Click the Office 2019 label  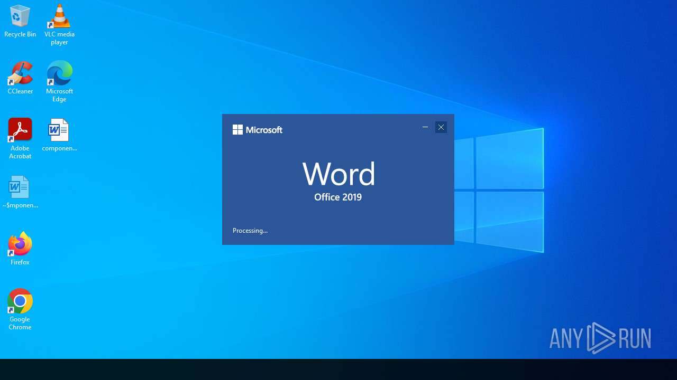pos(338,197)
